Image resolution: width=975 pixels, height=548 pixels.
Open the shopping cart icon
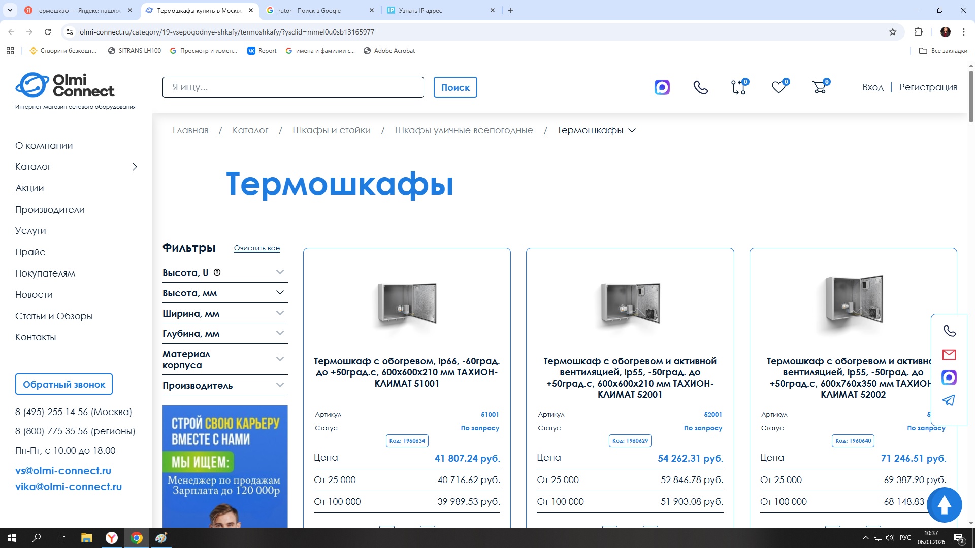tap(819, 87)
